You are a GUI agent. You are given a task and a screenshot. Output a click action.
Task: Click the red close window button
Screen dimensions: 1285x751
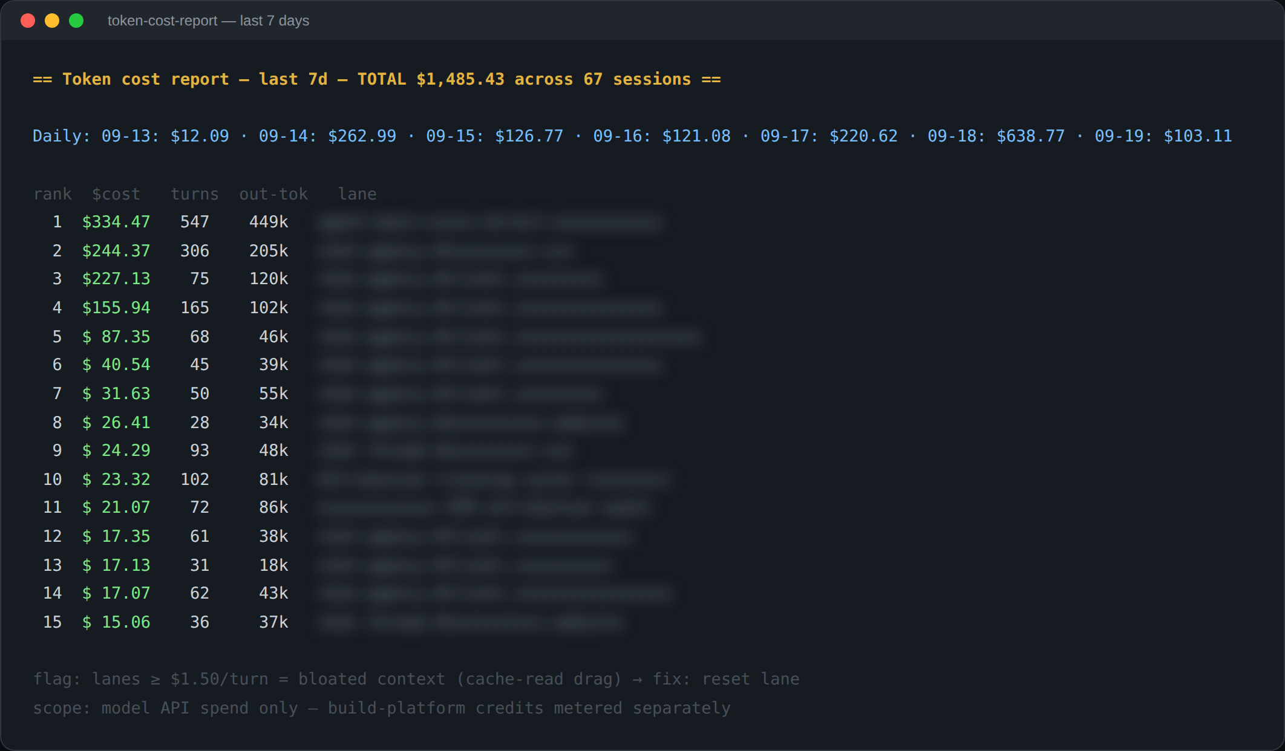pos(28,21)
